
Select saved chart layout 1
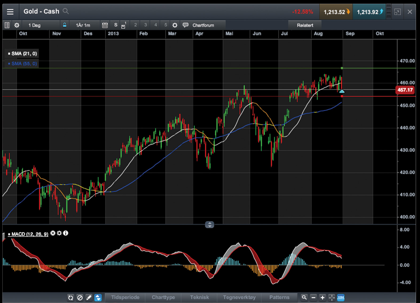point(124,25)
